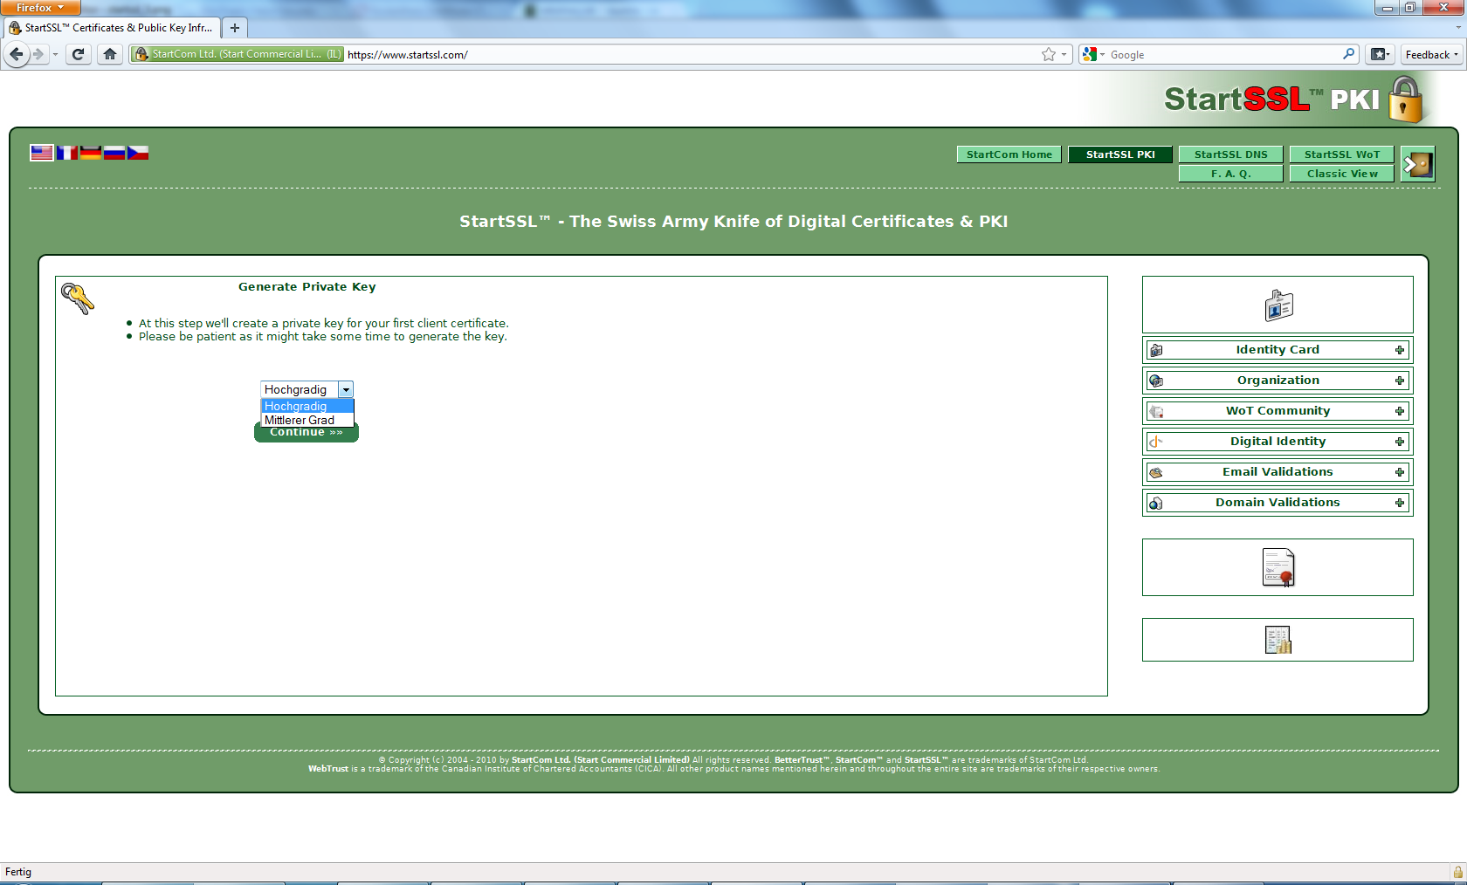1467x885 pixels.
Task: Click the bookmarks toolbar icon next to Feedback
Action: [1380, 54]
